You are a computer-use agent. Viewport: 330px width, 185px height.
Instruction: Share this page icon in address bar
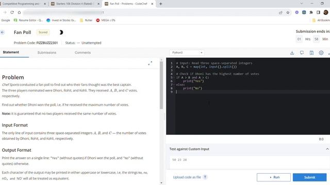(x=280, y=12)
